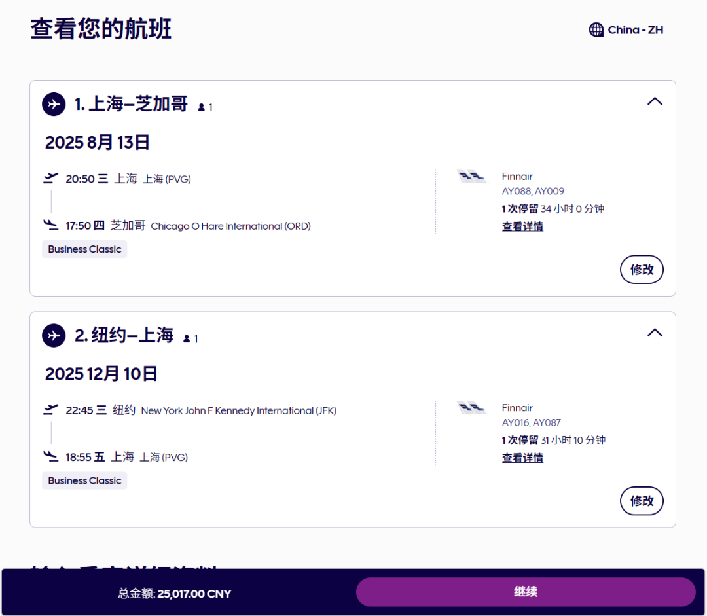Image resolution: width=707 pixels, height=616 pixels.
Task: Click the 总金额 25,017.00 CNY total
Action: 175,594
